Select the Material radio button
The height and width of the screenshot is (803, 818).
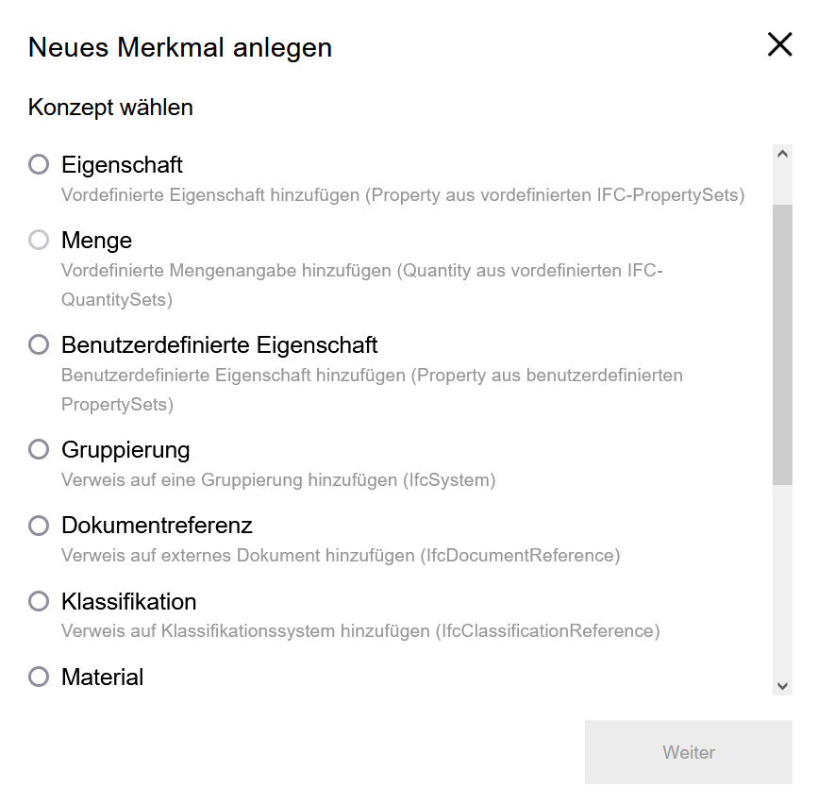coord(39,677)
